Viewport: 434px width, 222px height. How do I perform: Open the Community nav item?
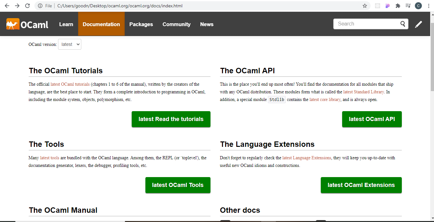pos(176,24)
